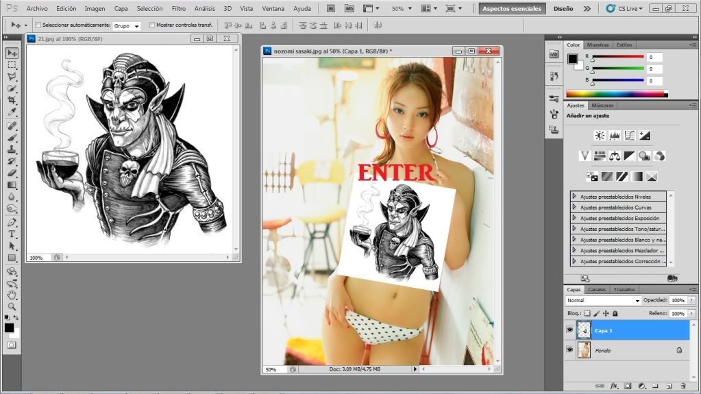Add an Exposure adjustment
The width and height of the screenshot is (701, 394).
click(645, 136)
